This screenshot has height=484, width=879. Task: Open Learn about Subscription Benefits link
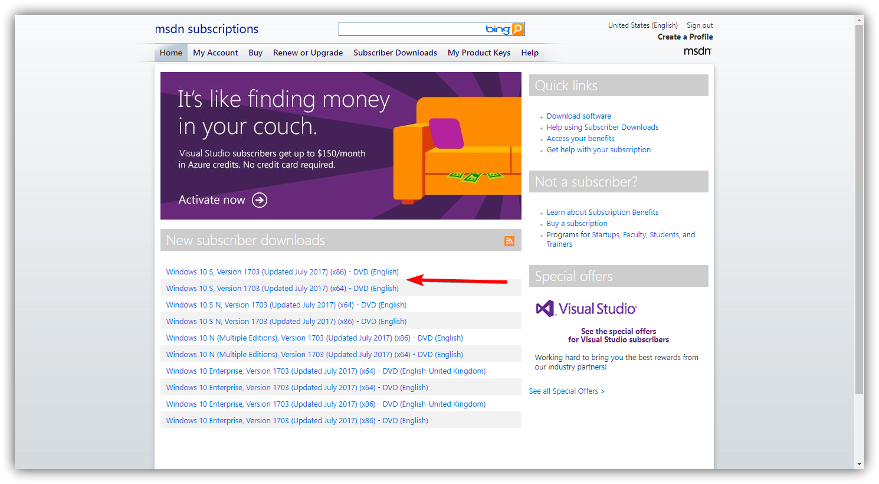pyautogui.click(x=602, y=212)
